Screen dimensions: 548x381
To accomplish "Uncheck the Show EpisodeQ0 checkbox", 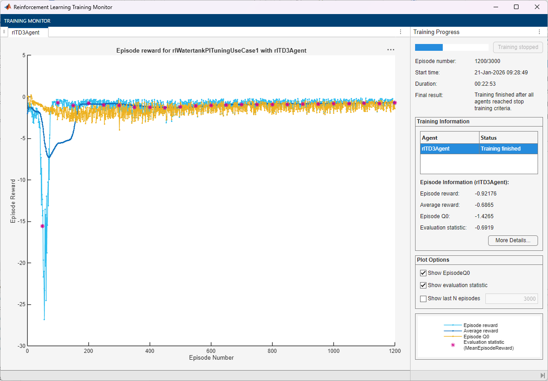I will point(424,273).
